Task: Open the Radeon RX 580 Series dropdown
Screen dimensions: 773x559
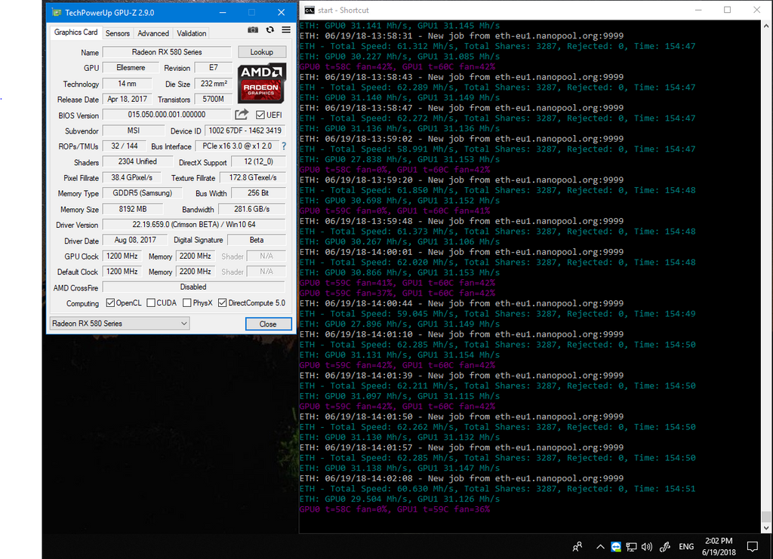Action: [119, 324]
